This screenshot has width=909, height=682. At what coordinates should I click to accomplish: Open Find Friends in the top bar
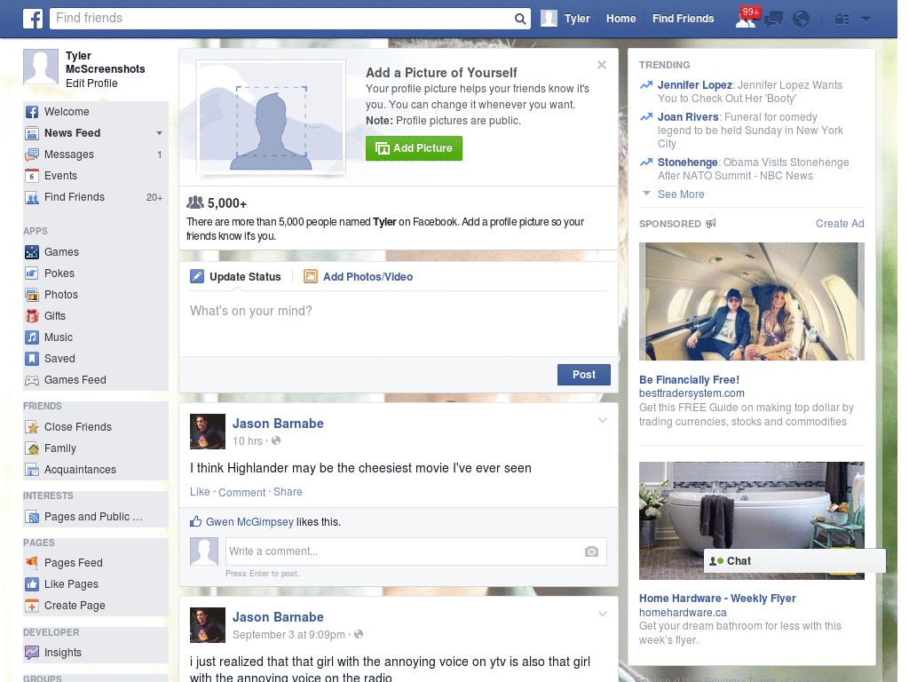(x=683, y=19)
